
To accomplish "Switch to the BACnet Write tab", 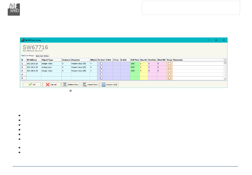I will click(42, 56).
